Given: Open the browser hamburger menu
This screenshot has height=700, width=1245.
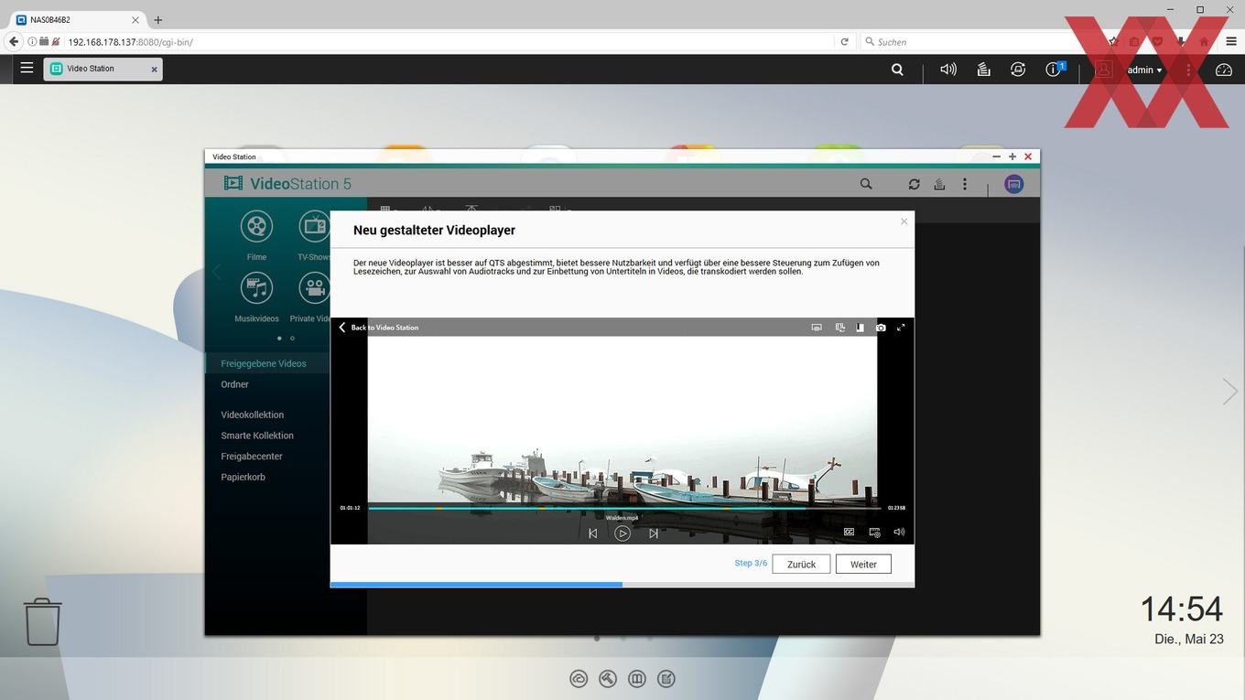Looking at the screenshot, I should click(1230, 41).
